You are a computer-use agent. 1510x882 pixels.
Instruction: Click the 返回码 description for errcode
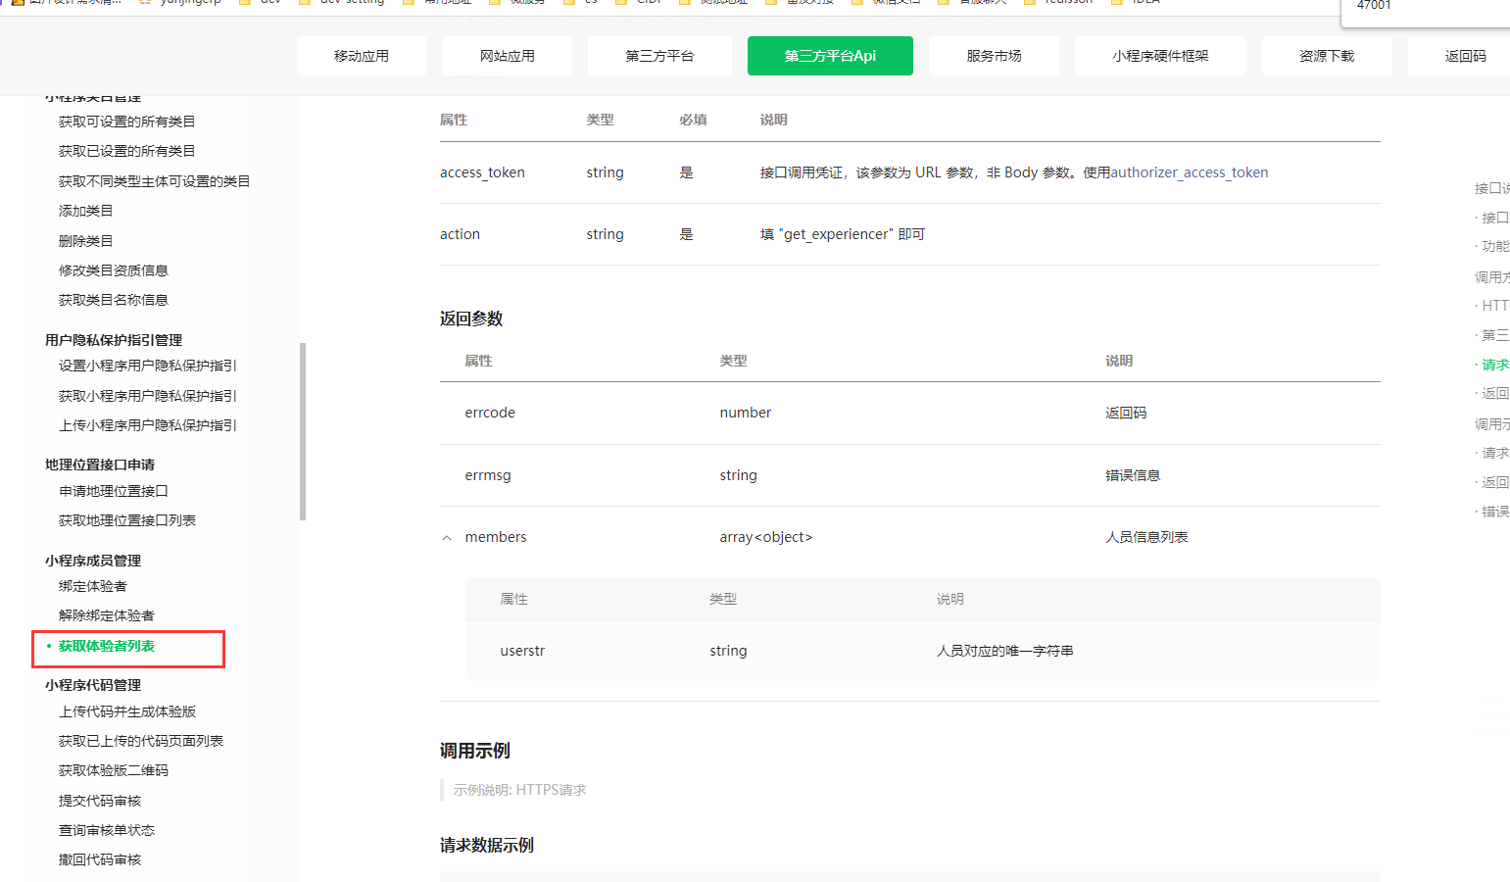[x=1126, y=413]
